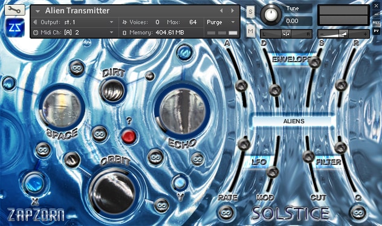The image size is (382, 226).
Task: Toggle the PV performance view button
Action: pyautogui.click(x=376, y=31)
